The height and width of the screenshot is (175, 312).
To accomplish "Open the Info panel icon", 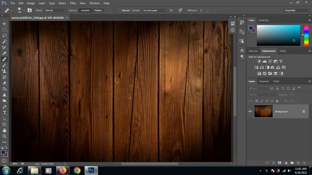I will [233, 30].
